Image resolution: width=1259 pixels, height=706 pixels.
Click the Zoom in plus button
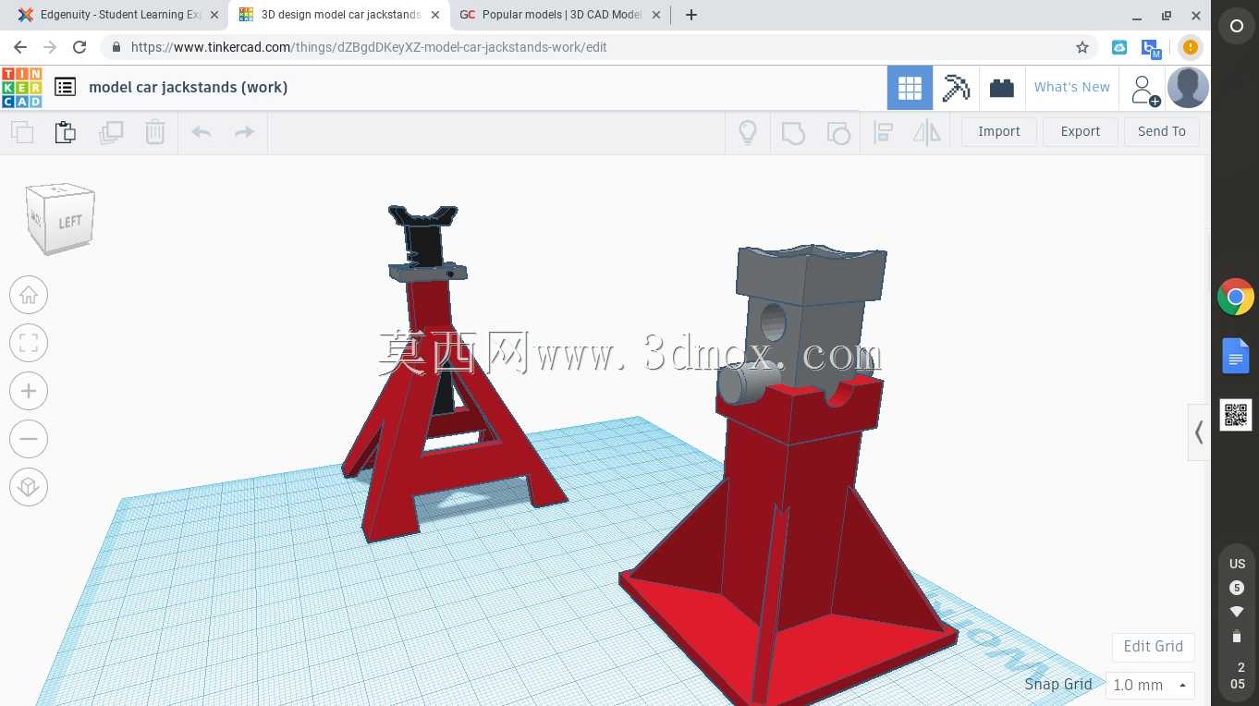tap(29, 391)
